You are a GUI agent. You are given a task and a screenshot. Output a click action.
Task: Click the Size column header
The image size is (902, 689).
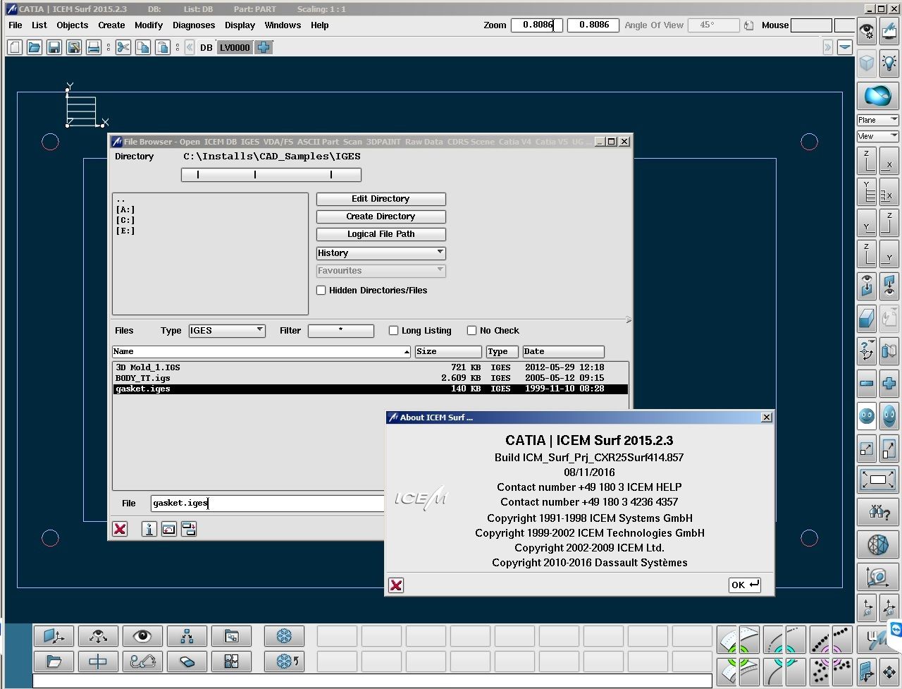[x=448, y=352]
